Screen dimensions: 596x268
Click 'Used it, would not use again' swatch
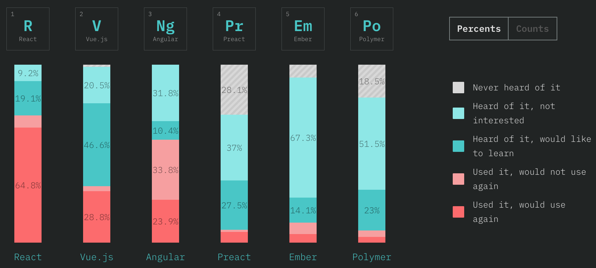coord(458,179)
